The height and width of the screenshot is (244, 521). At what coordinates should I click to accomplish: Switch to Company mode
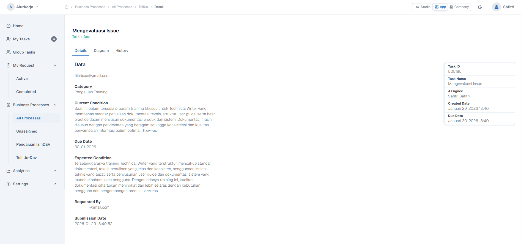click(459, 7)
